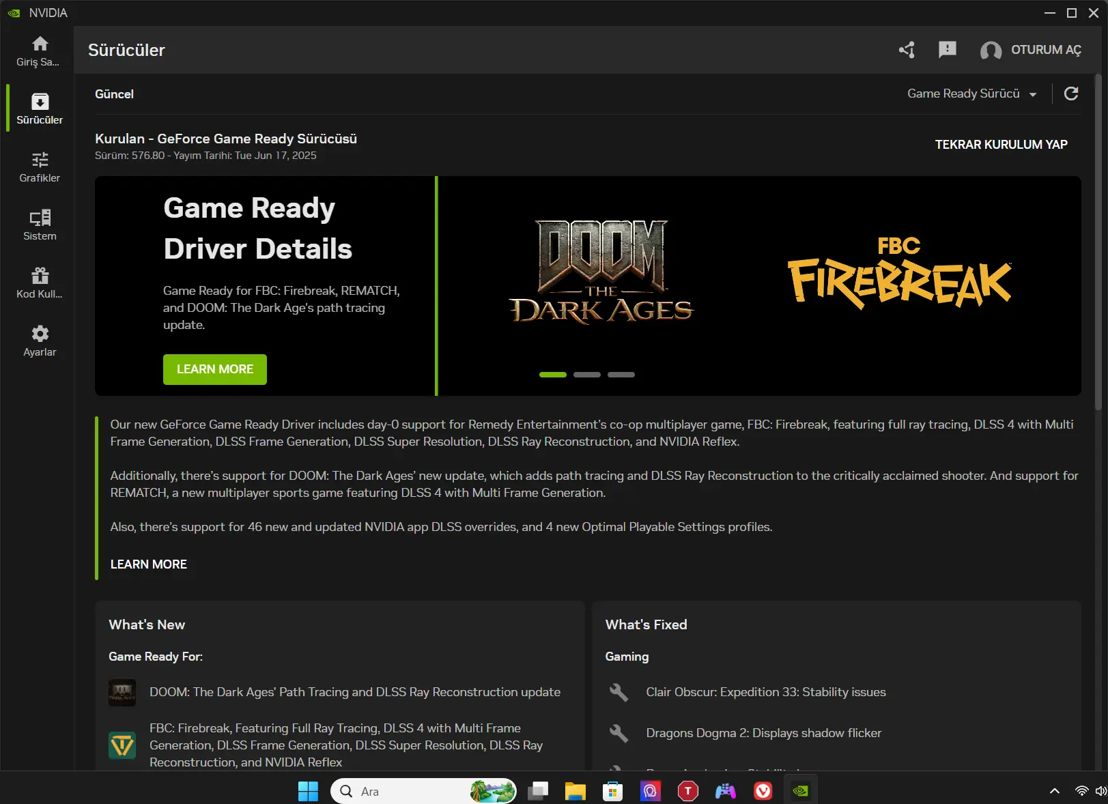
Task: Click the vertical scrollbar of drivers page
Action: point(1098,242)
